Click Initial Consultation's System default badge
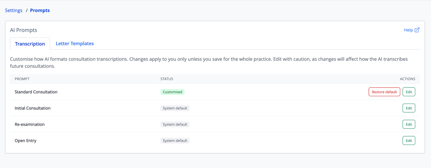The height and width of the screenshot is (168, 431). click(x=175, y=108)
